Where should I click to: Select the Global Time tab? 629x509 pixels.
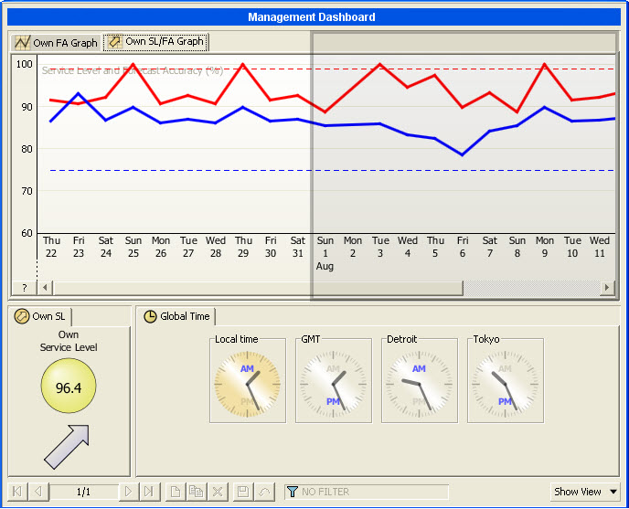tap(176, 316)
